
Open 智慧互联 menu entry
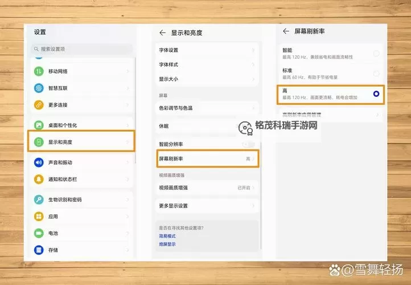click(x=82, y=88)
